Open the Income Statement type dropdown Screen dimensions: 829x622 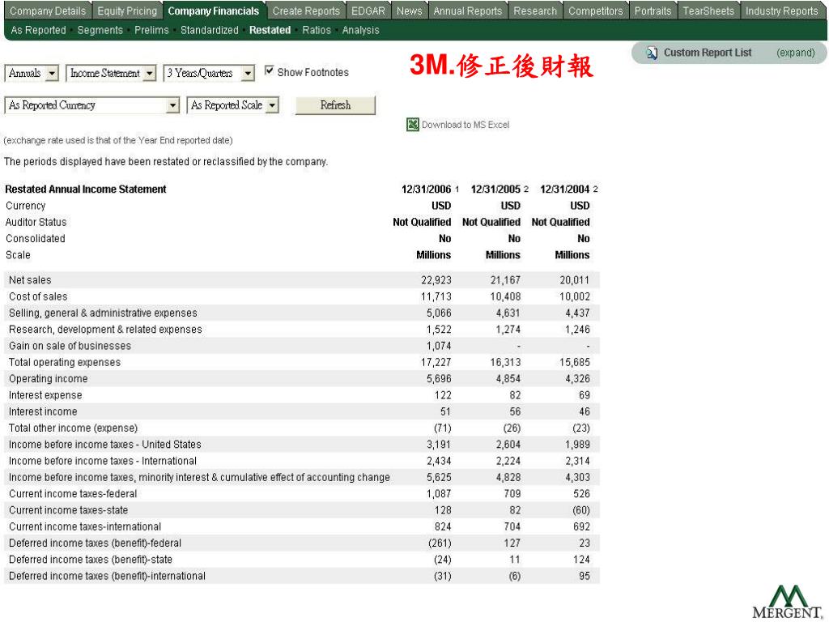pyautogui.click(x=111, y=73)
